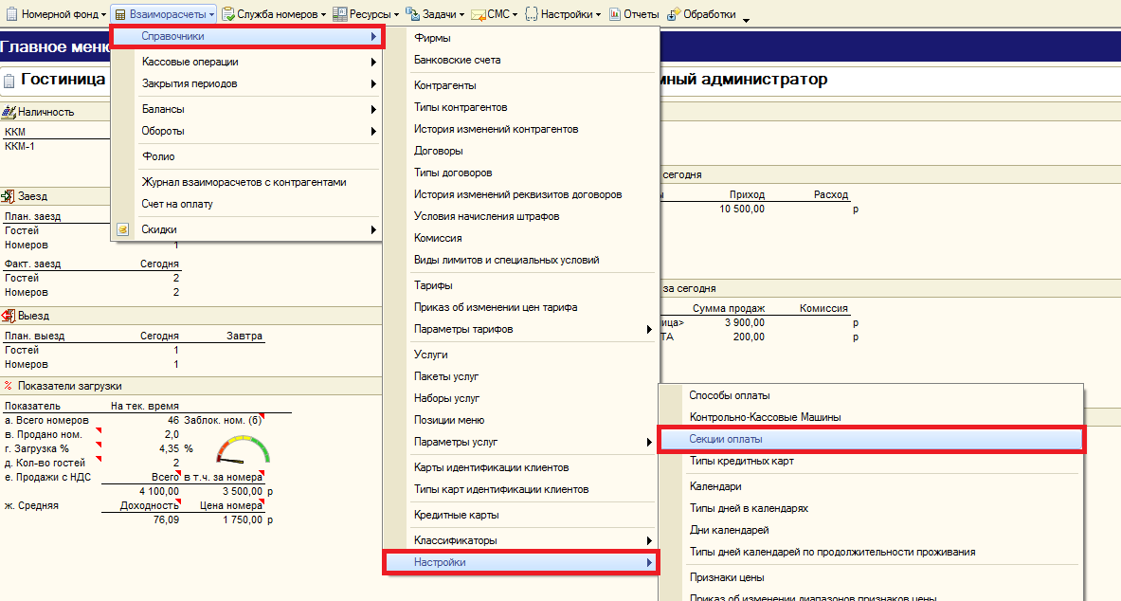Click the ККМ-1 row in Наличность
Viewport: 1121px width, 601px height.
tap(20, 146)
